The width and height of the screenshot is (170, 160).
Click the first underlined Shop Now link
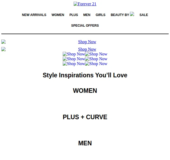87,42
